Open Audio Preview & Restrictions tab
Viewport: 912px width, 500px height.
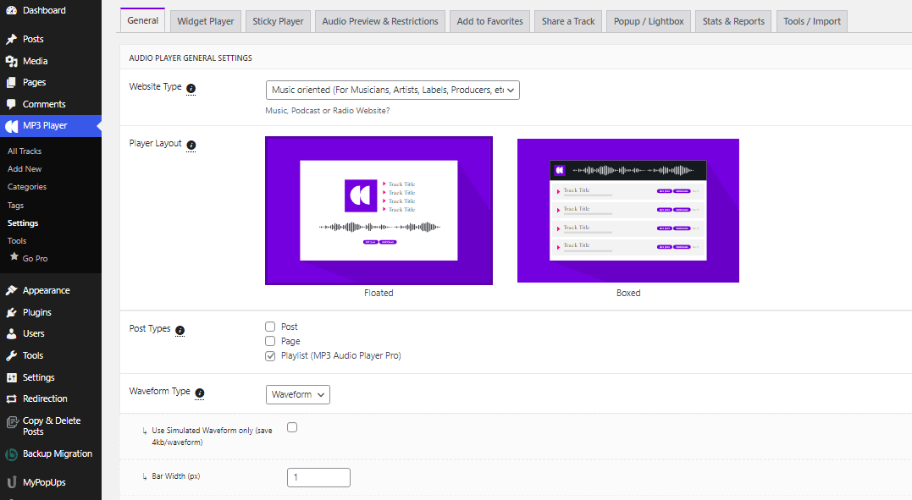click(x=380, y=21)
